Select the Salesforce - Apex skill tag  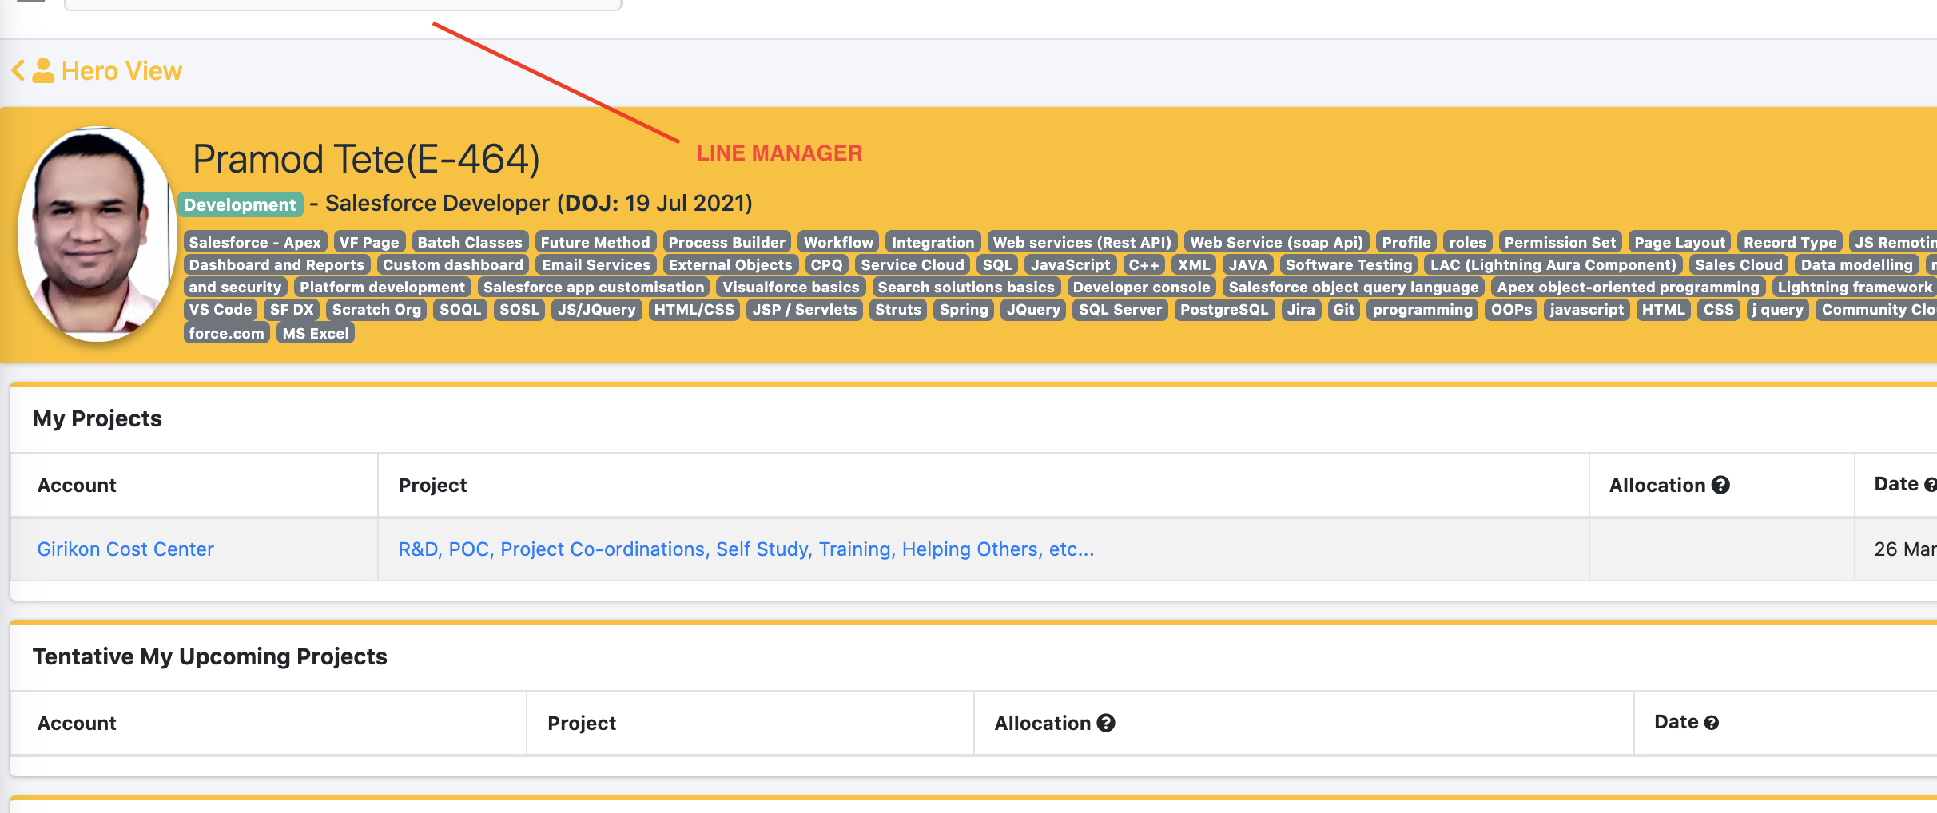click(x=255, y=242)
